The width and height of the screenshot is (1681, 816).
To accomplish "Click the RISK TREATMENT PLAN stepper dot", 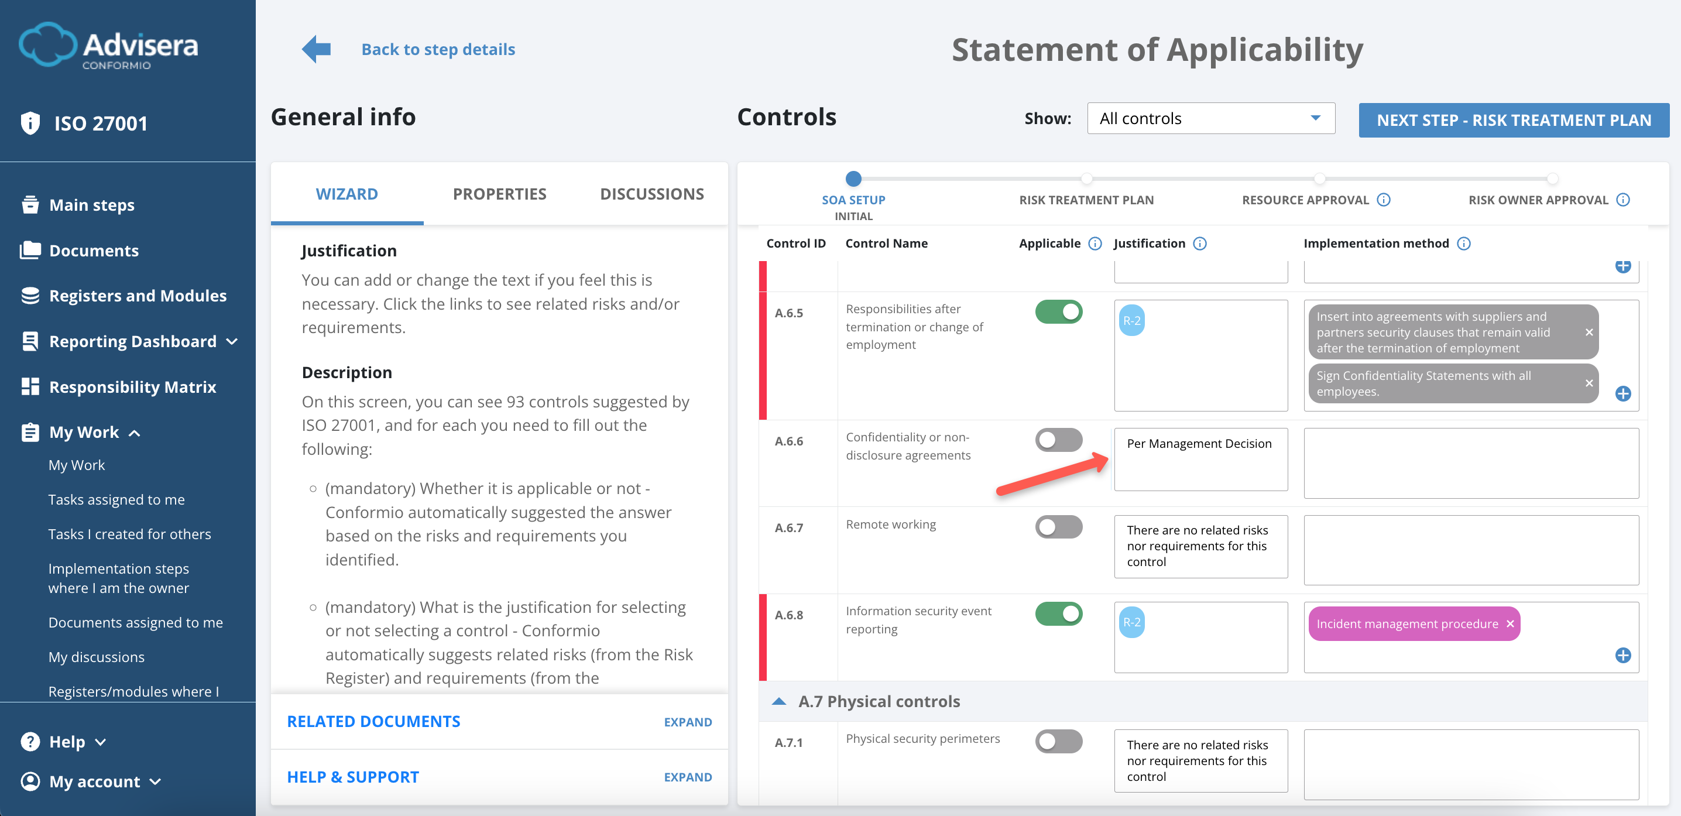I will tap(1086, 178).
